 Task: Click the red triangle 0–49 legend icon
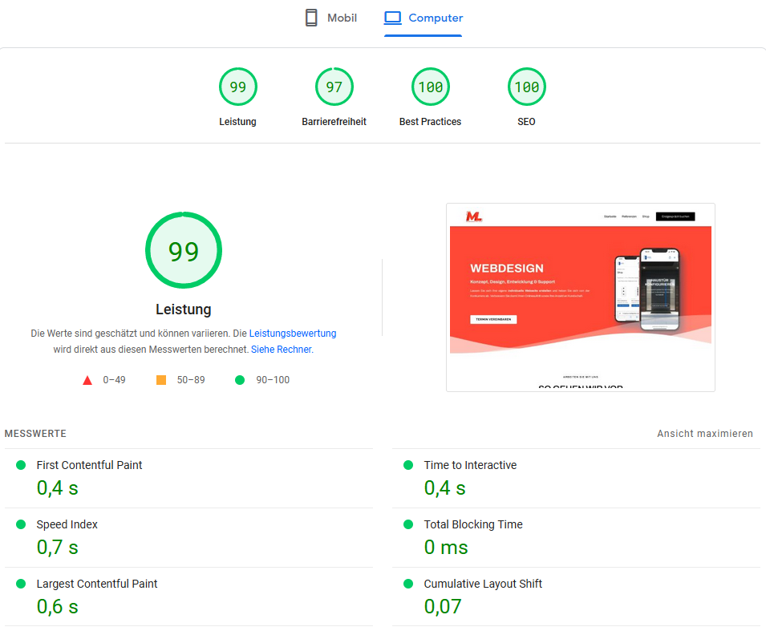tap(87, 380)
